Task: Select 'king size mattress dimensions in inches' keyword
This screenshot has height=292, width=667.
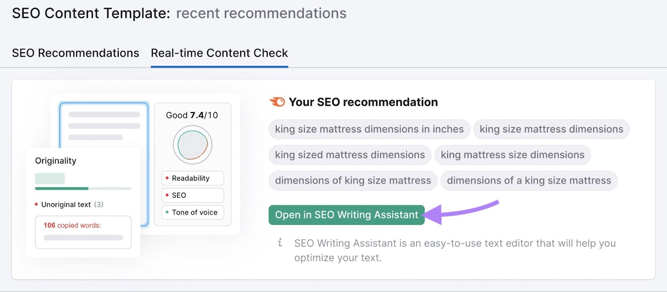Action: (369, 129)
